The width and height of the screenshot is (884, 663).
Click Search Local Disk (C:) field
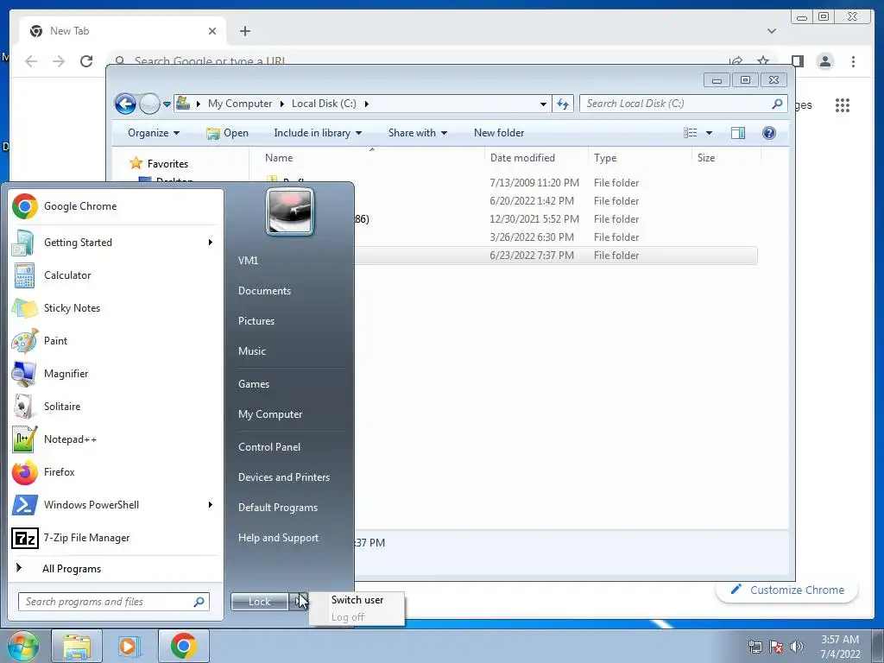coord(683,104)
